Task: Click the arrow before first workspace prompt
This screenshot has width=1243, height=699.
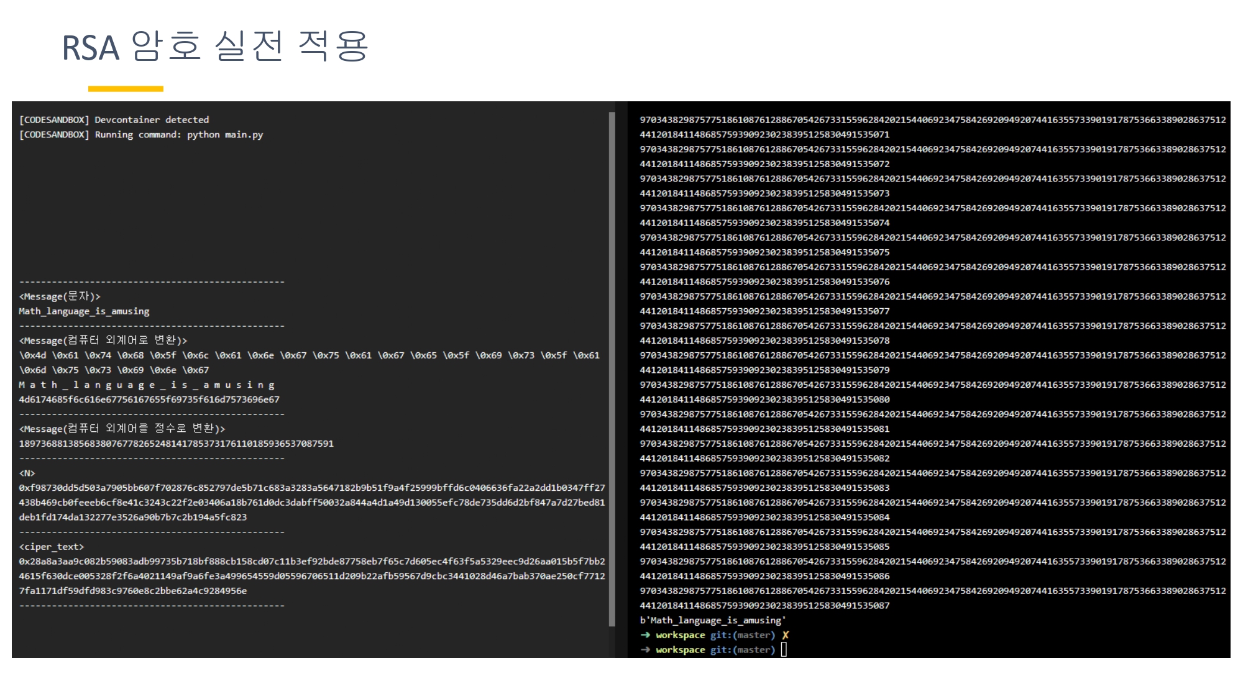Action: point(645,635)
